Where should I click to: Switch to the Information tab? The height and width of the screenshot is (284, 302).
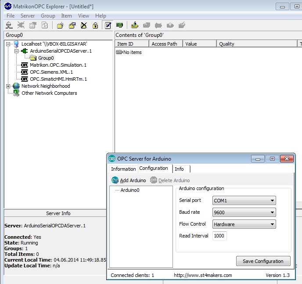tap(123, 169)
